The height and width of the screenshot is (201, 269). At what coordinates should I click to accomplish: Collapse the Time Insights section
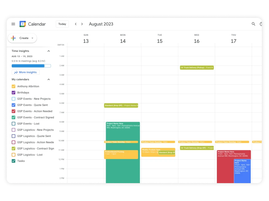(49, 51)
